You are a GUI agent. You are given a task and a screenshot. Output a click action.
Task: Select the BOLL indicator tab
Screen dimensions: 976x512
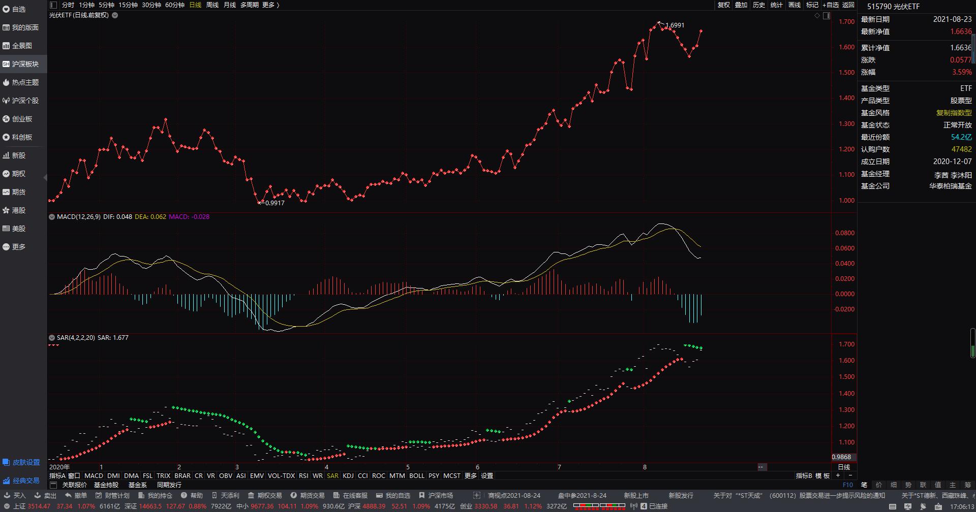coord(417,476)
